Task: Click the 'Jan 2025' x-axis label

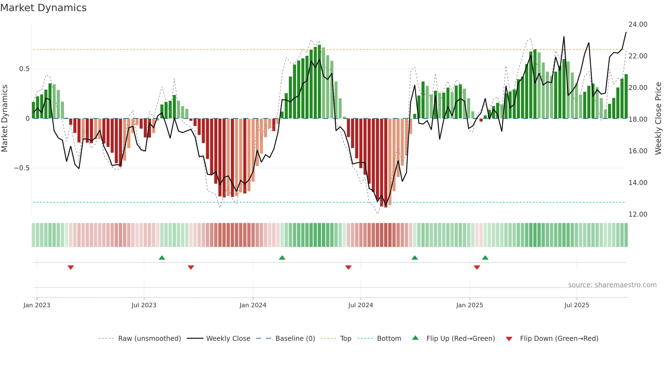Action: tap(470, 305)
